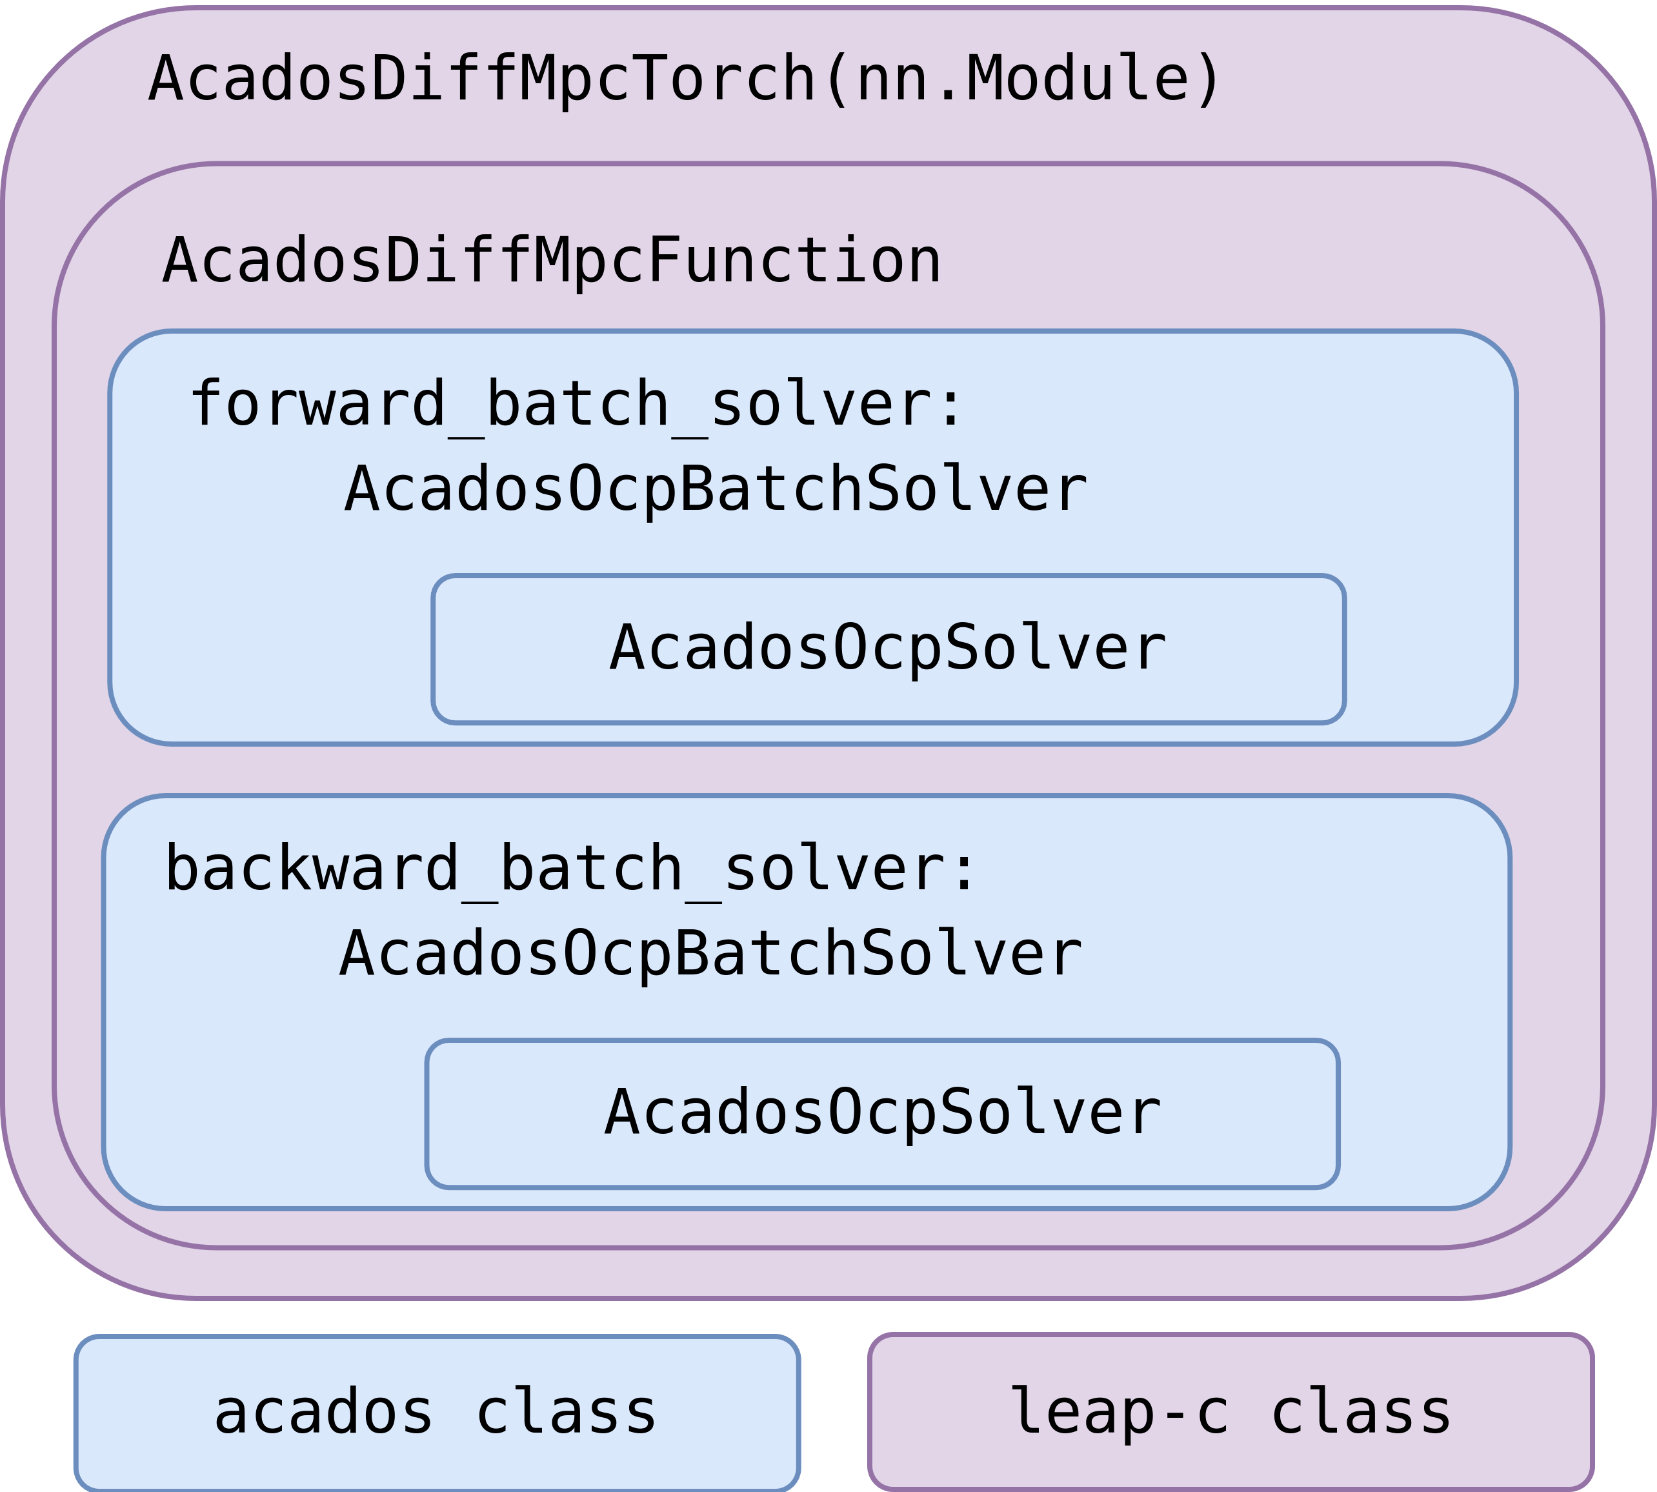Image resolution: width=1657 pixels, height=1492 pixels.
Task: Click the "forward" word in forward_batch_solver
Action: (x=318, y=405)
